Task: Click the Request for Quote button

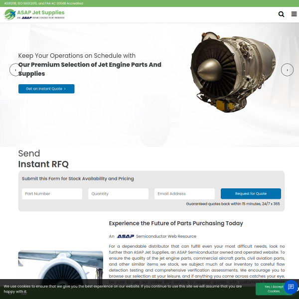Action: click(251, 194)
